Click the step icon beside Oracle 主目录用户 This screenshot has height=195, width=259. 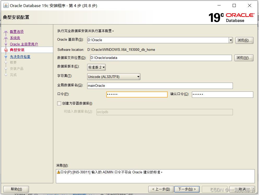click(6, 44)
